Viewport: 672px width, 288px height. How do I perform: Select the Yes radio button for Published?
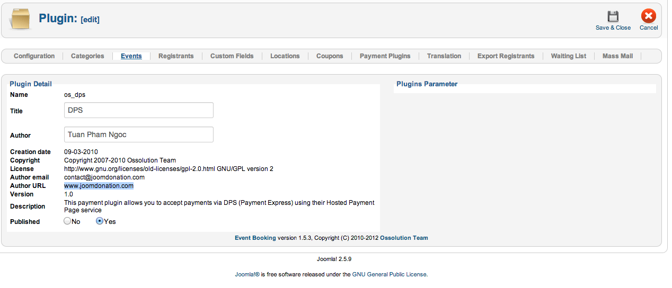point(100,221)
